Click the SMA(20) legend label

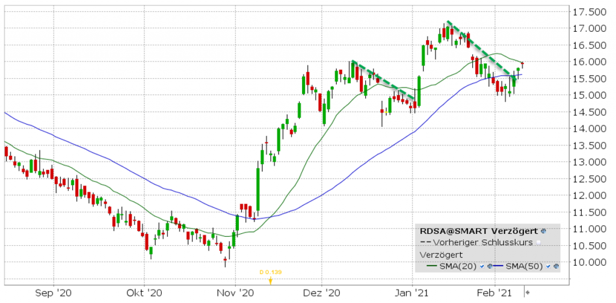tap(458, 266)
